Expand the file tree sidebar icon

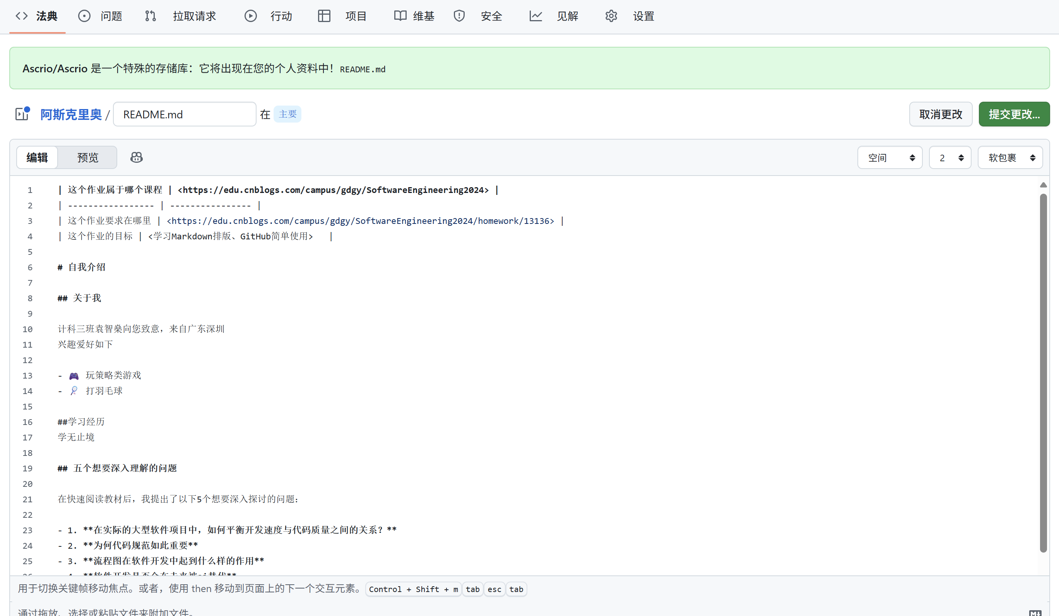[22, 114]
